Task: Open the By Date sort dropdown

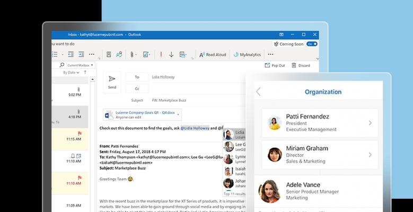Action: pyautogui.click(x=71, y=73)
